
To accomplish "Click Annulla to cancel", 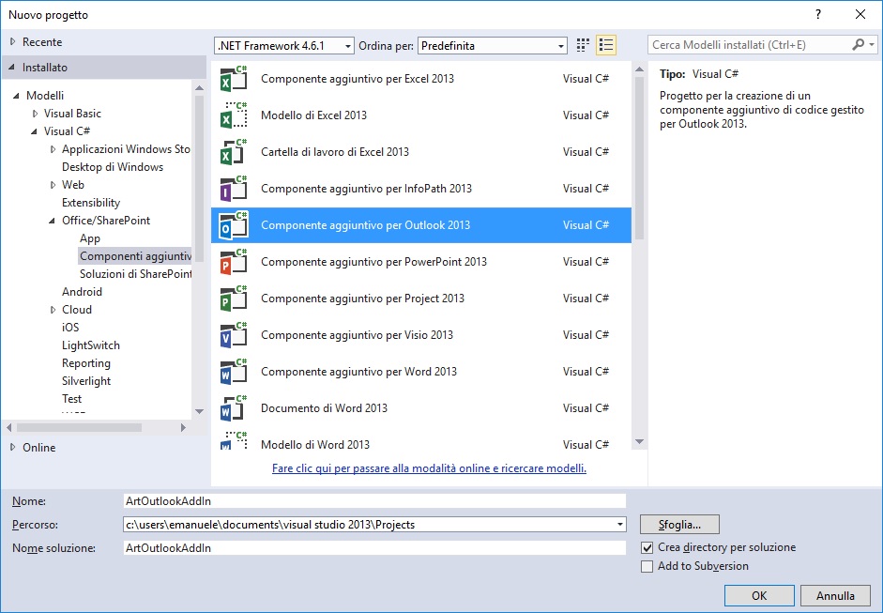I will pyautogui.click(x=835, y=596).
